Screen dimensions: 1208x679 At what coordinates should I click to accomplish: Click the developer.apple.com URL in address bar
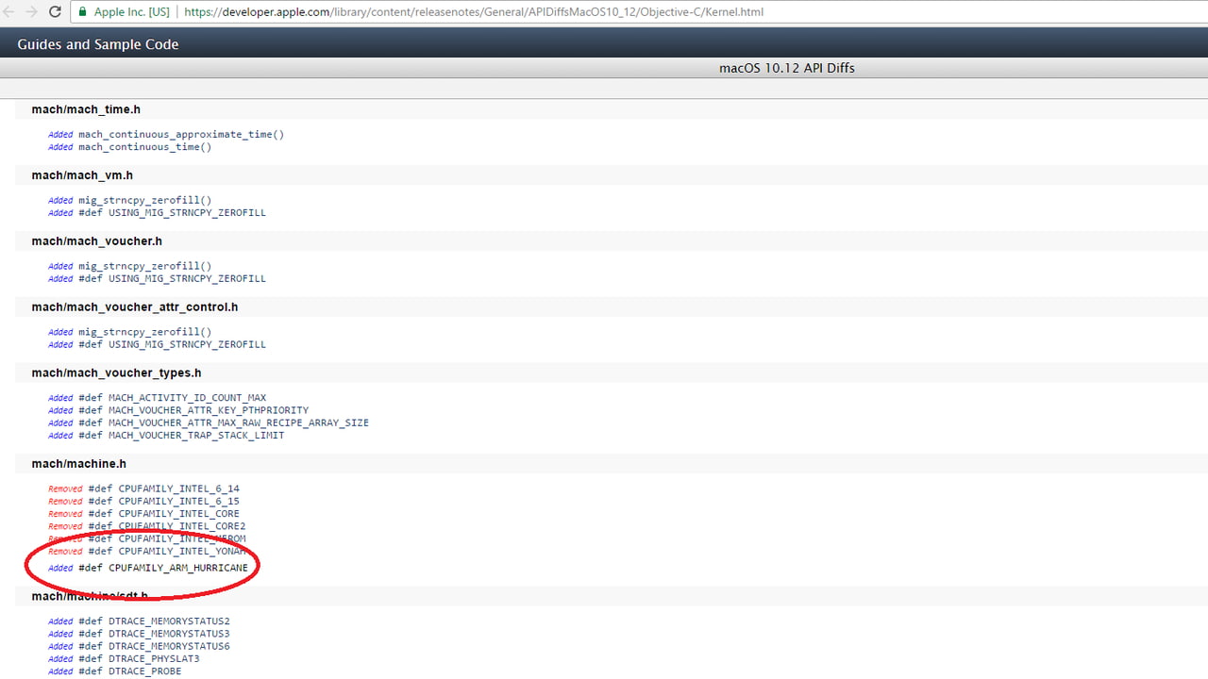point(474,12)
